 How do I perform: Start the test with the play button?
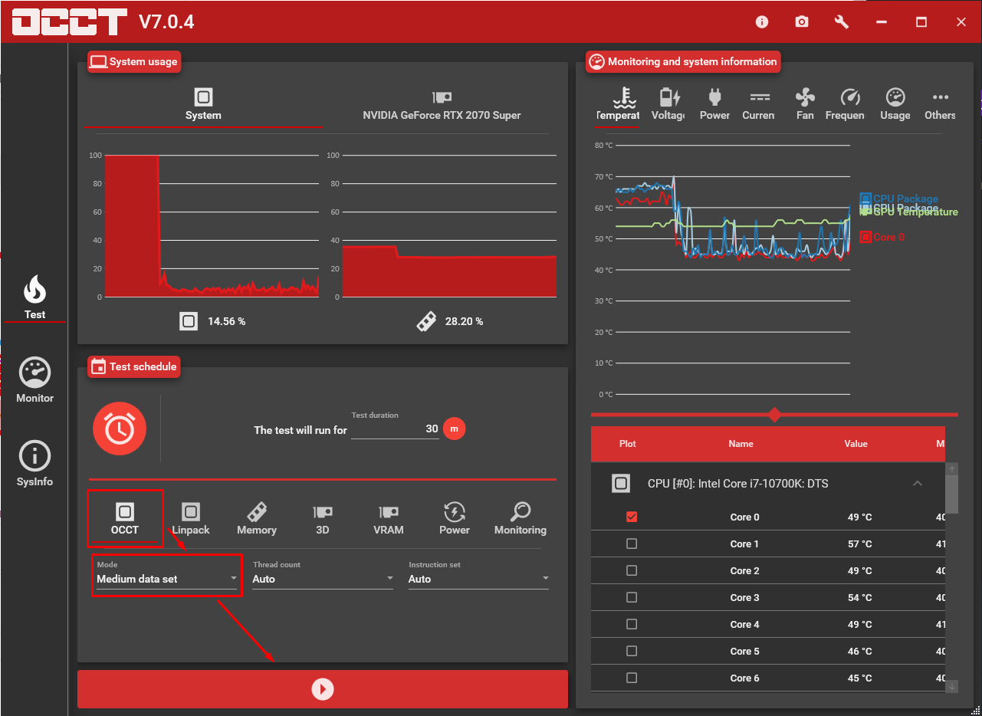coord(323,689)
